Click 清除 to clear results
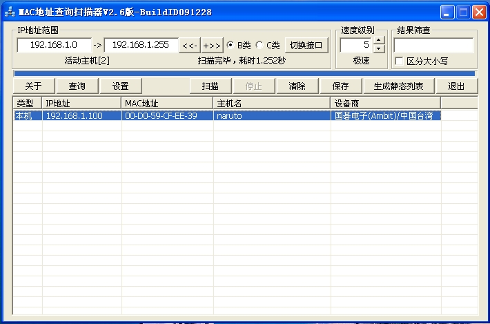Screen dimensions: 490x324 click(297, 86)
